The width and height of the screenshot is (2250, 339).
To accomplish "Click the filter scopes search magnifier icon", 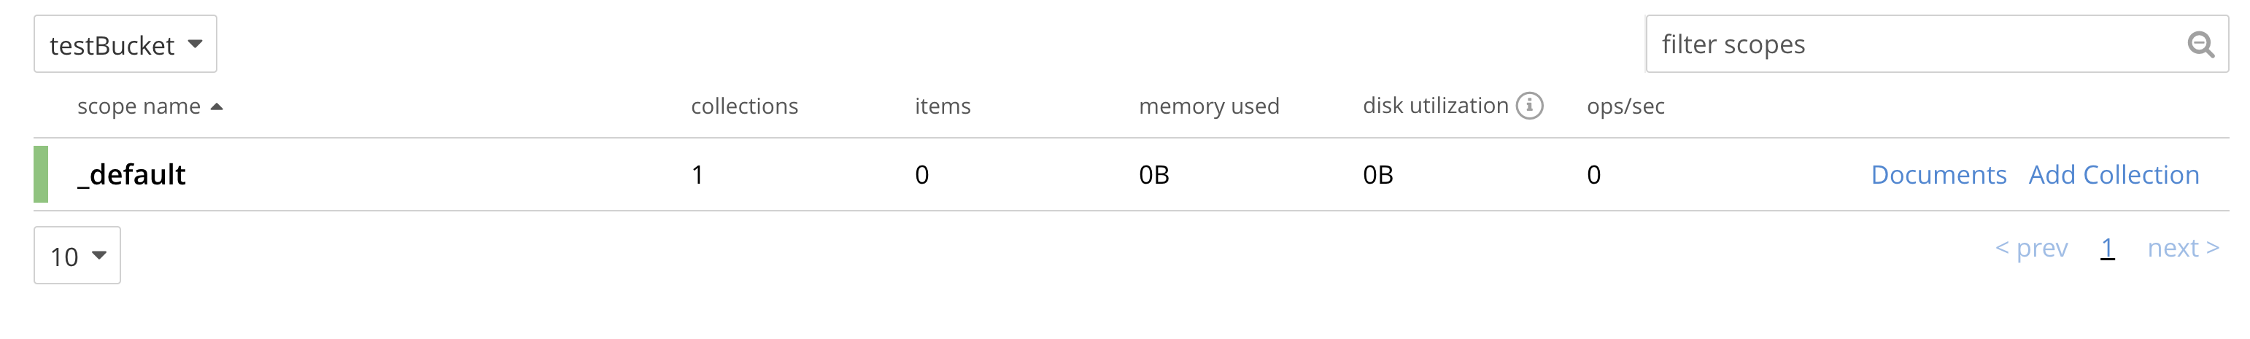I will 2200,44.
